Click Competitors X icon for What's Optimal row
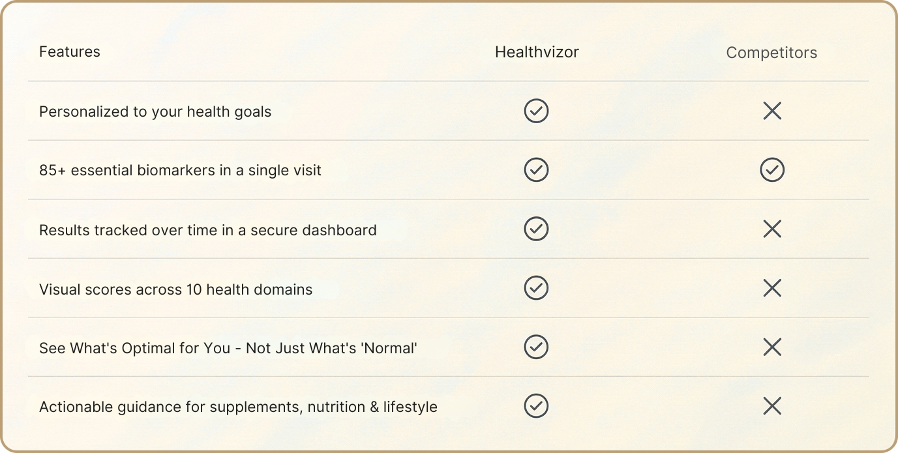This screenshot has width=898, height=453. click(772, 347)
